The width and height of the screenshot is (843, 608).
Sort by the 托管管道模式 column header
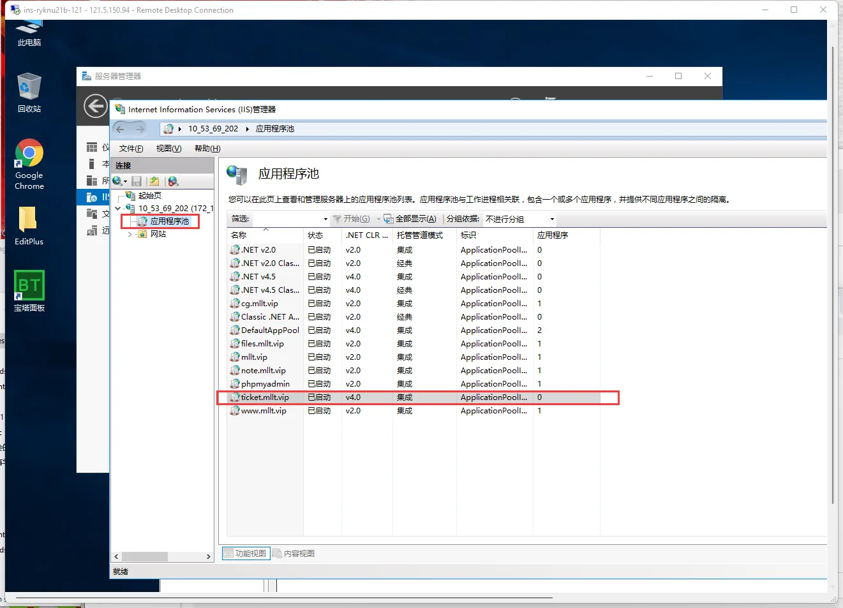click(424, 235)
